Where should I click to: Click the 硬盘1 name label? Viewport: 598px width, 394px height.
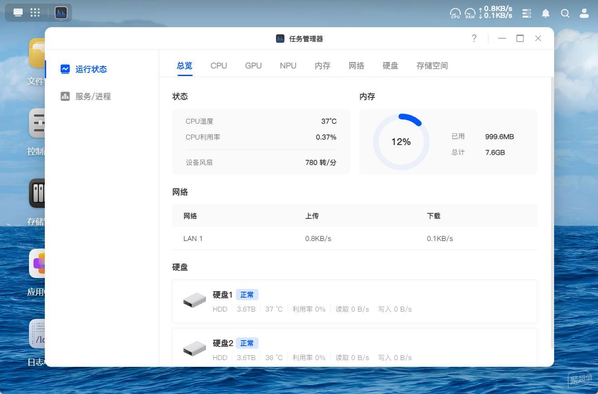click(x=223, y=295)
